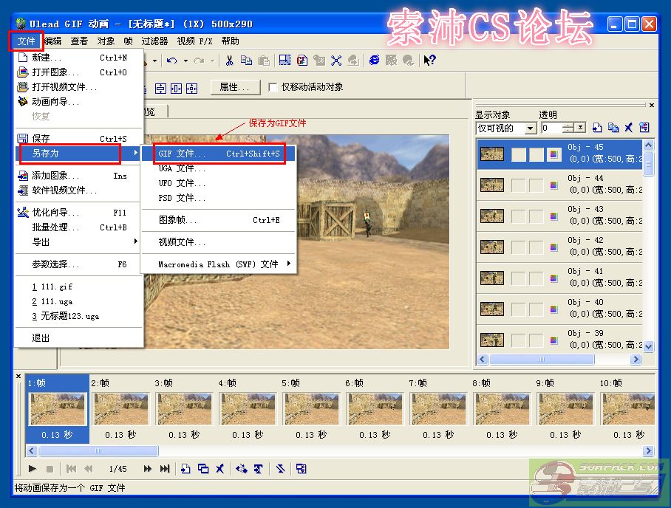
Task: Toggle the visibility box of Obj - 42
Action: [519, 247]
